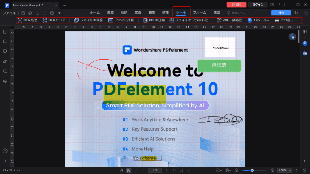Switch to the 変換 tab

(138, 12)
